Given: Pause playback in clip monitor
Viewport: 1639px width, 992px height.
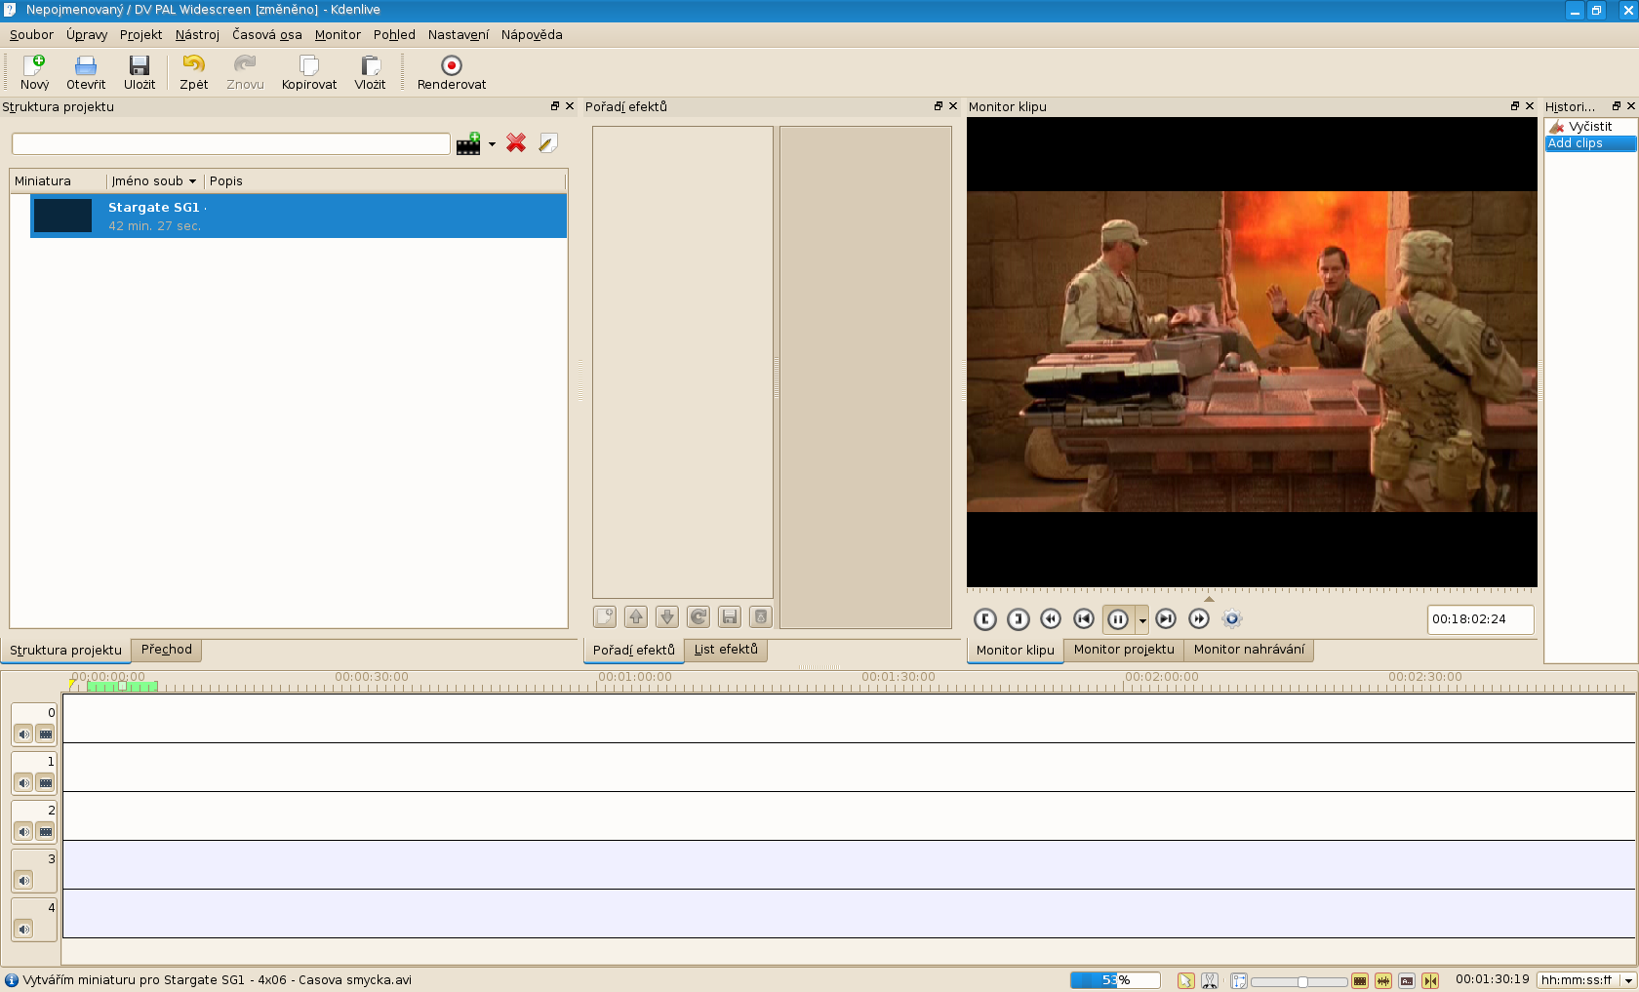Looking at the screenshot, I should [x=1118, y=619].
